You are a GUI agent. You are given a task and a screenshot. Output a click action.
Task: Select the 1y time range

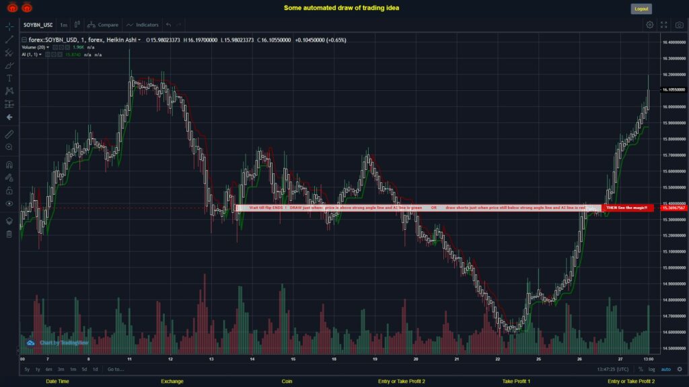[38, 370]
